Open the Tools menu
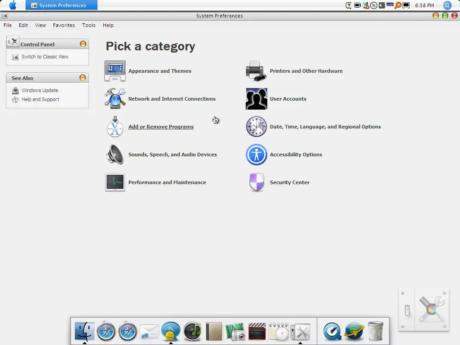460x345 pixels. 89,25
